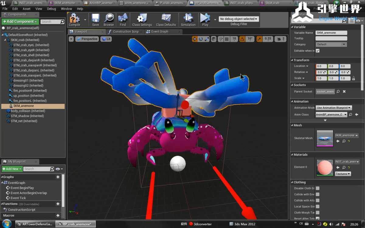
Task: Enable Disable Cloth Simulation checkbox
Action: (318, 188)
